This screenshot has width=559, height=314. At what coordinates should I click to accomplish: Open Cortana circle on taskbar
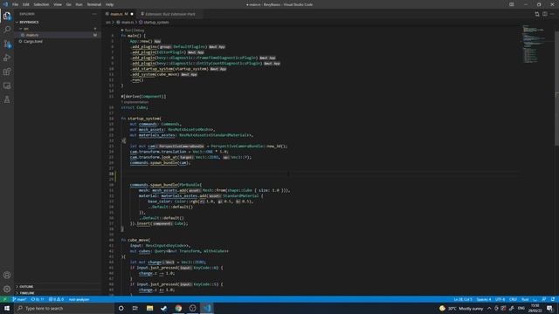(121, 308)
